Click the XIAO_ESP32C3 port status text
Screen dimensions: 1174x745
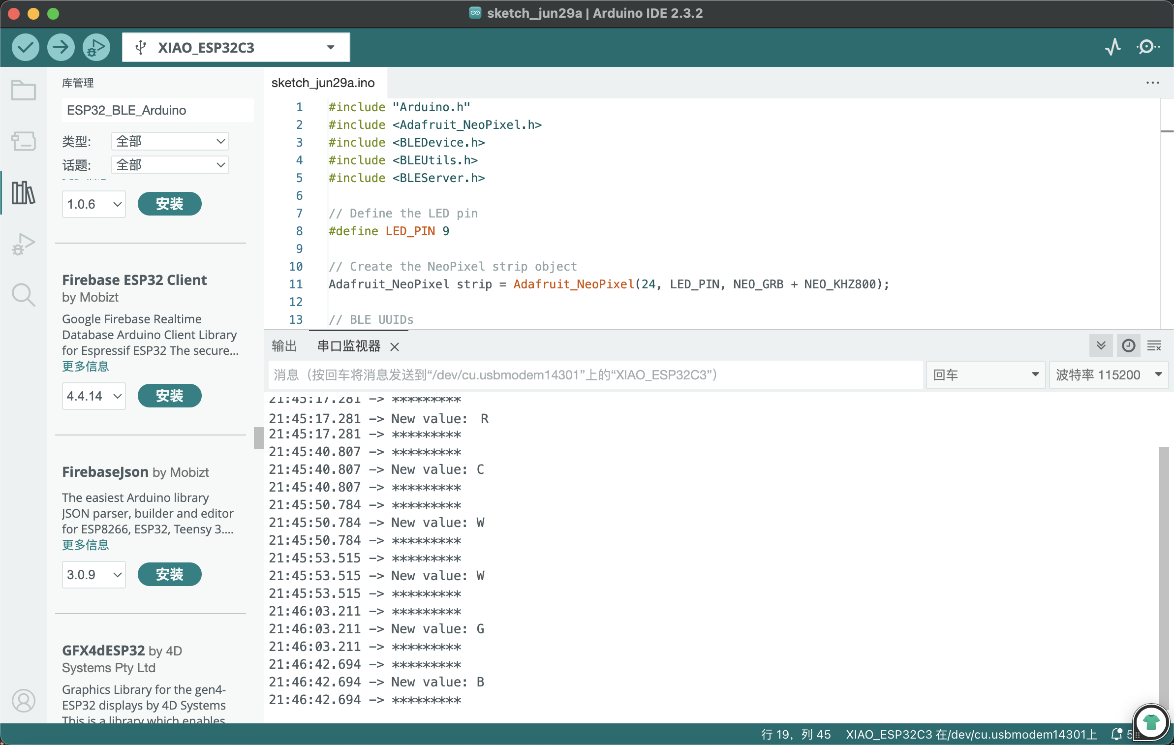971,734
